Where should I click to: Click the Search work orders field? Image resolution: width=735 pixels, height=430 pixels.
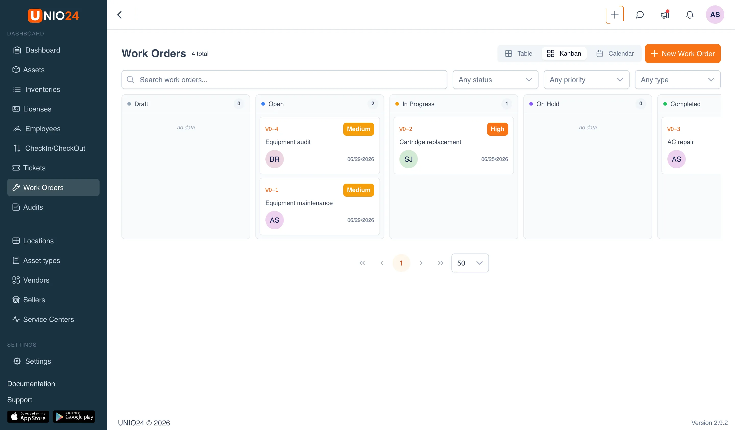pyautogui.click(x=284, y=80)
